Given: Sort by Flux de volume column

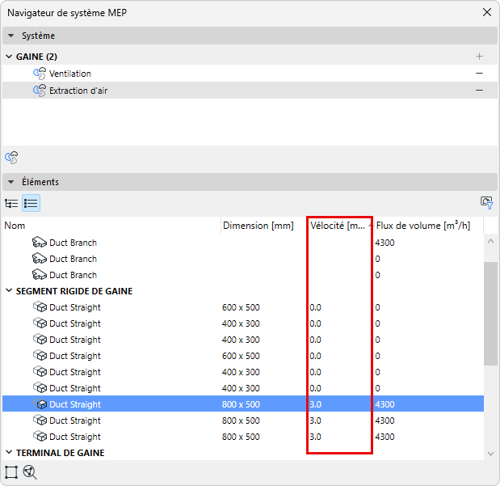Looking at the screenshot, I should 429,226.
